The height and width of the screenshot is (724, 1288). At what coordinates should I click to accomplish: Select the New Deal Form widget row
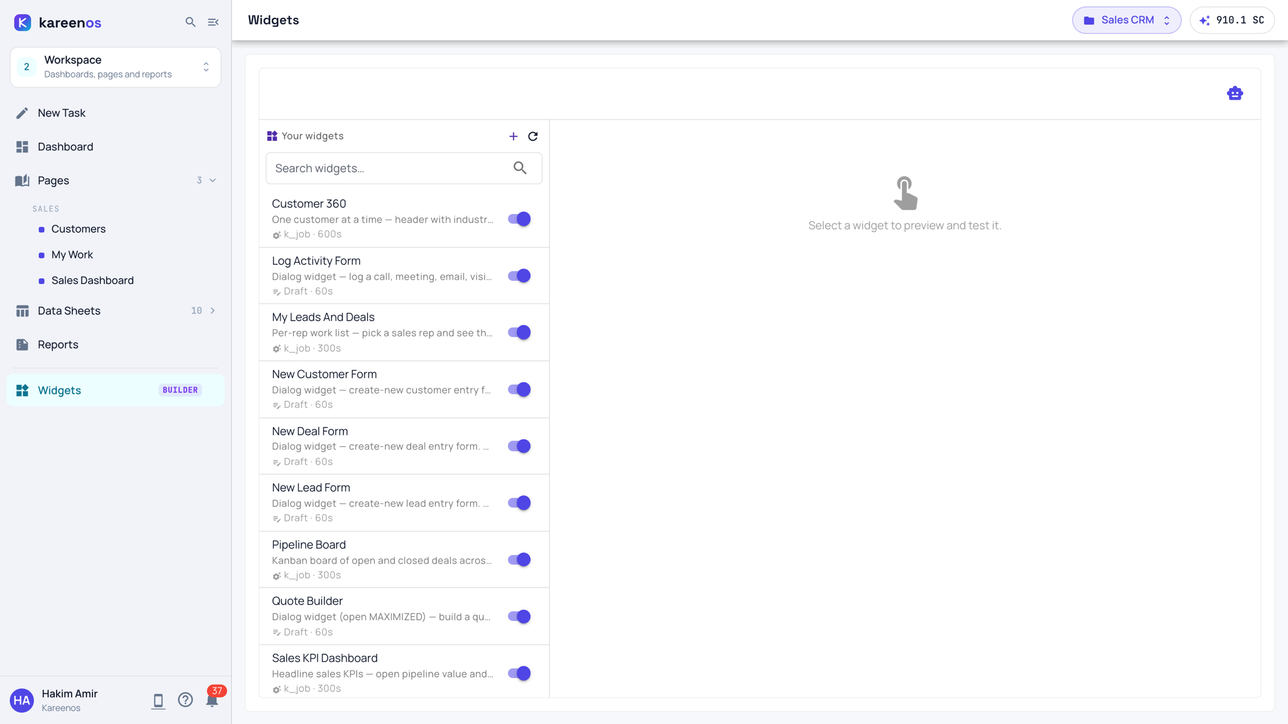pyautogui.click(x=404, y=446)
